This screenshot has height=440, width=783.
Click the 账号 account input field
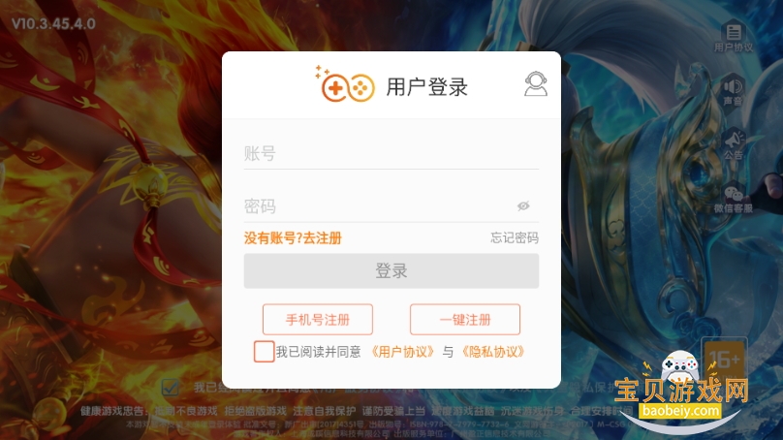[391, 153]
